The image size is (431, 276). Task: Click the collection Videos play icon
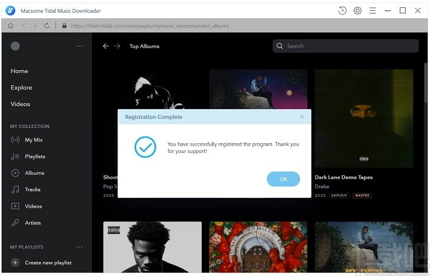click(15, 206)
